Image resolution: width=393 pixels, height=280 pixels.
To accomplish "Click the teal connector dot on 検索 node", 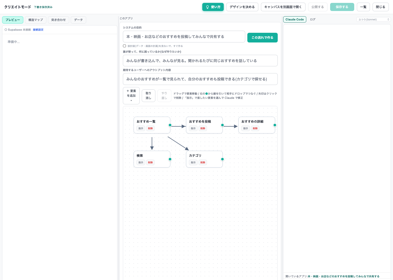I will click(170, 159).
